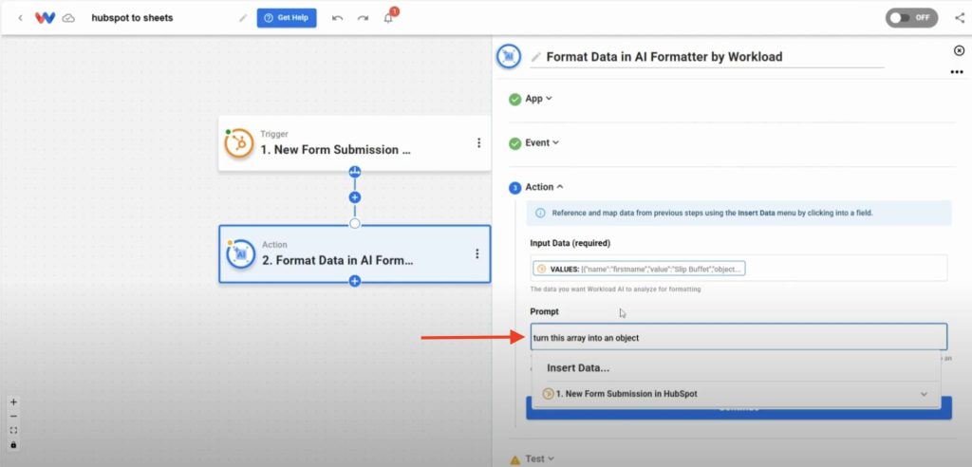This screenshot has height=467, width=972.
Task: Add a step between trigger and action
Action: 355,197
